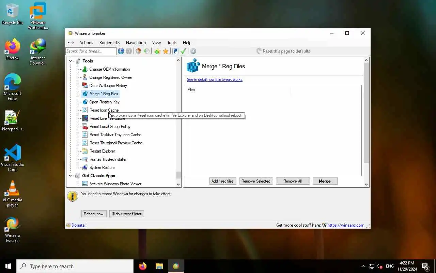Focus the Search for a tweak field
Screen dimensions: 436x273
point(91,51)
